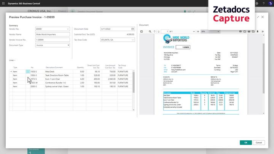Select item number 1928-S cell
The width and height of the screenshot is (274, 154).
(37, 72)
